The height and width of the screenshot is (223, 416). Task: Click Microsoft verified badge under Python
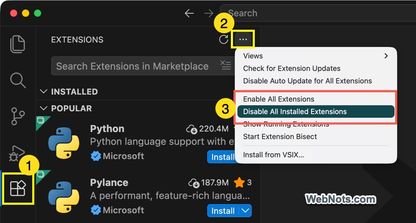(x=96, y=156)
